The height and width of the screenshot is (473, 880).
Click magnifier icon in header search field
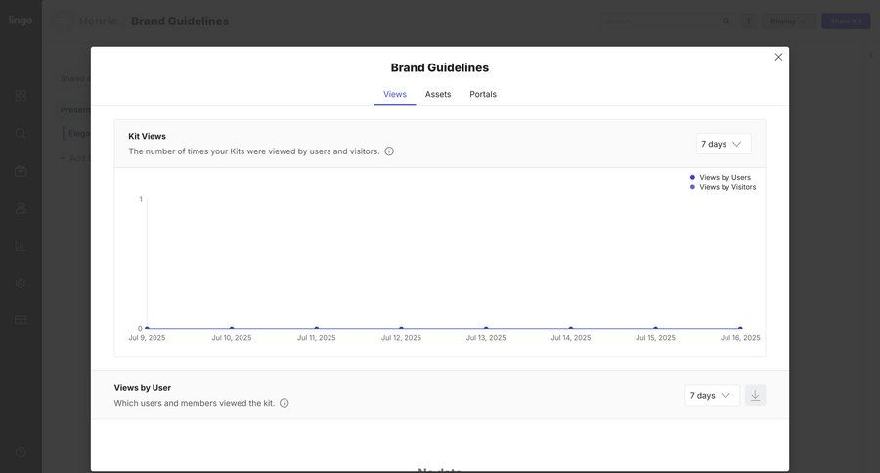tap(726, 21)
